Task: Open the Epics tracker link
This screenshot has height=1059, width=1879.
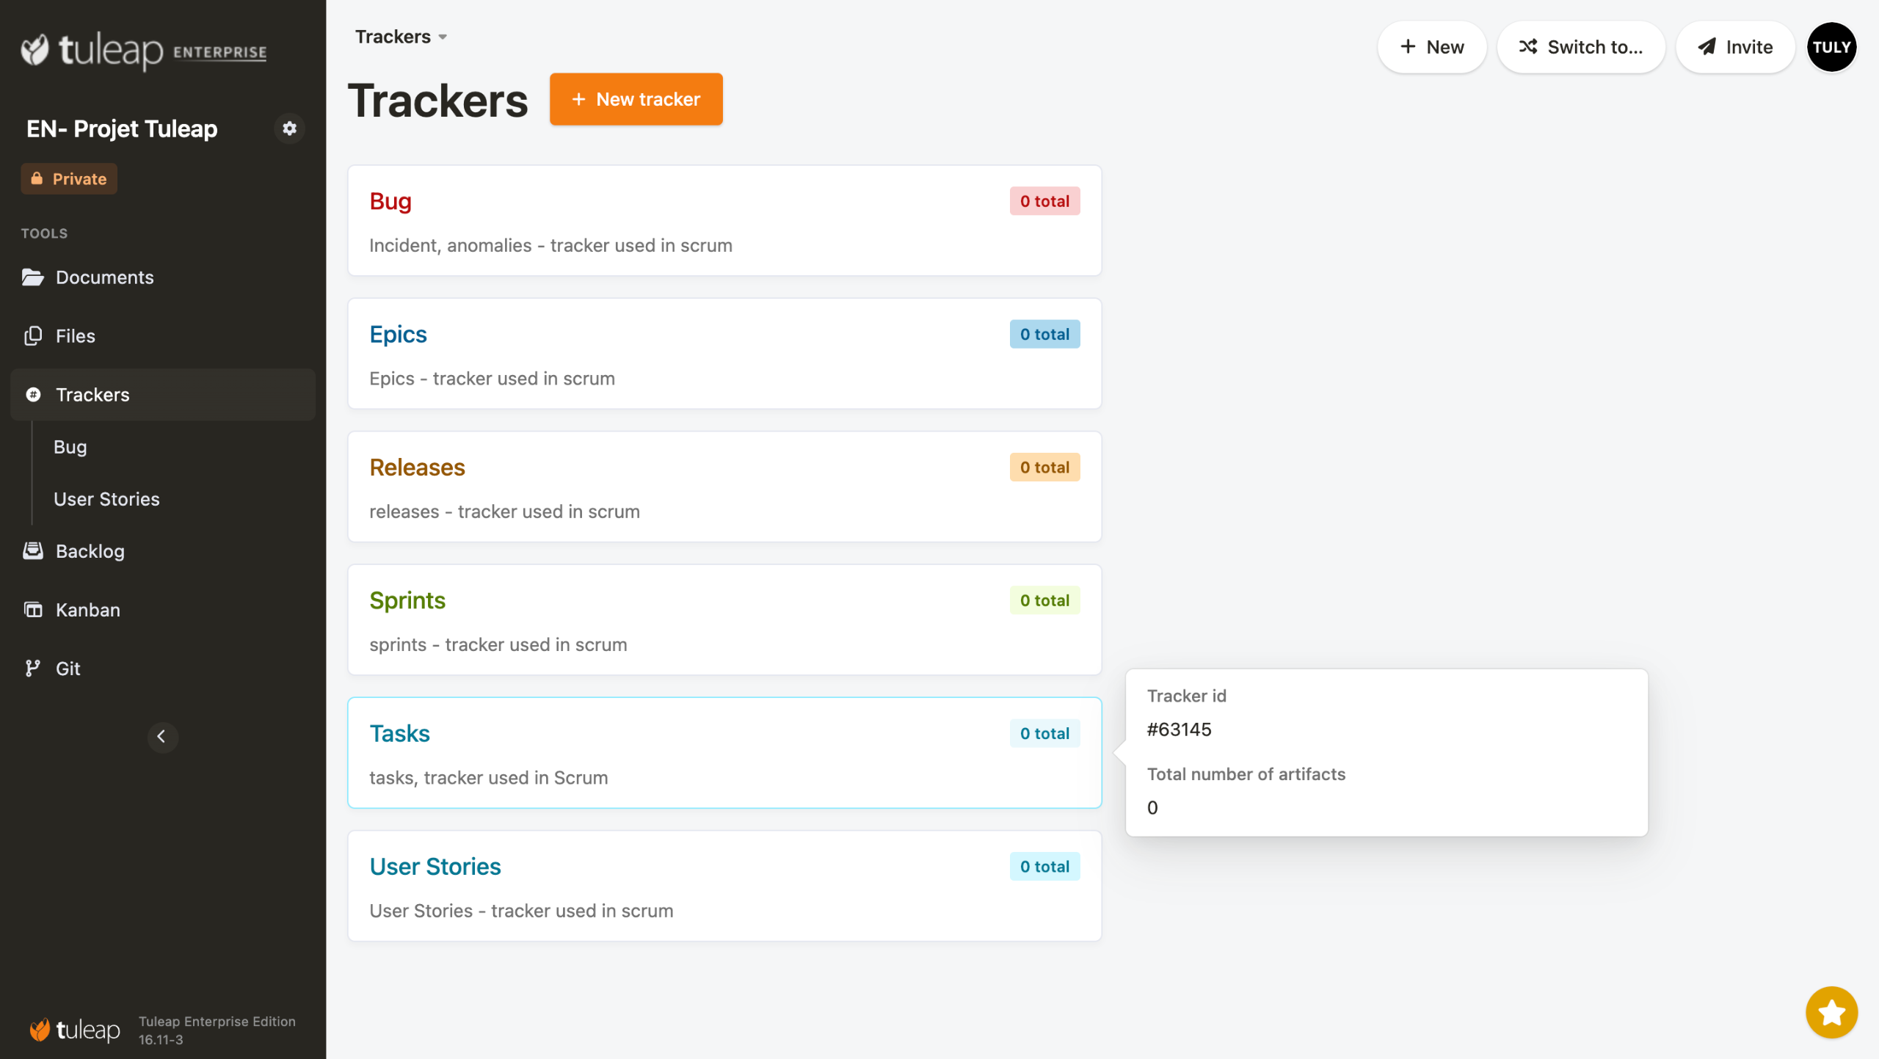Action: tap(398, 334)
